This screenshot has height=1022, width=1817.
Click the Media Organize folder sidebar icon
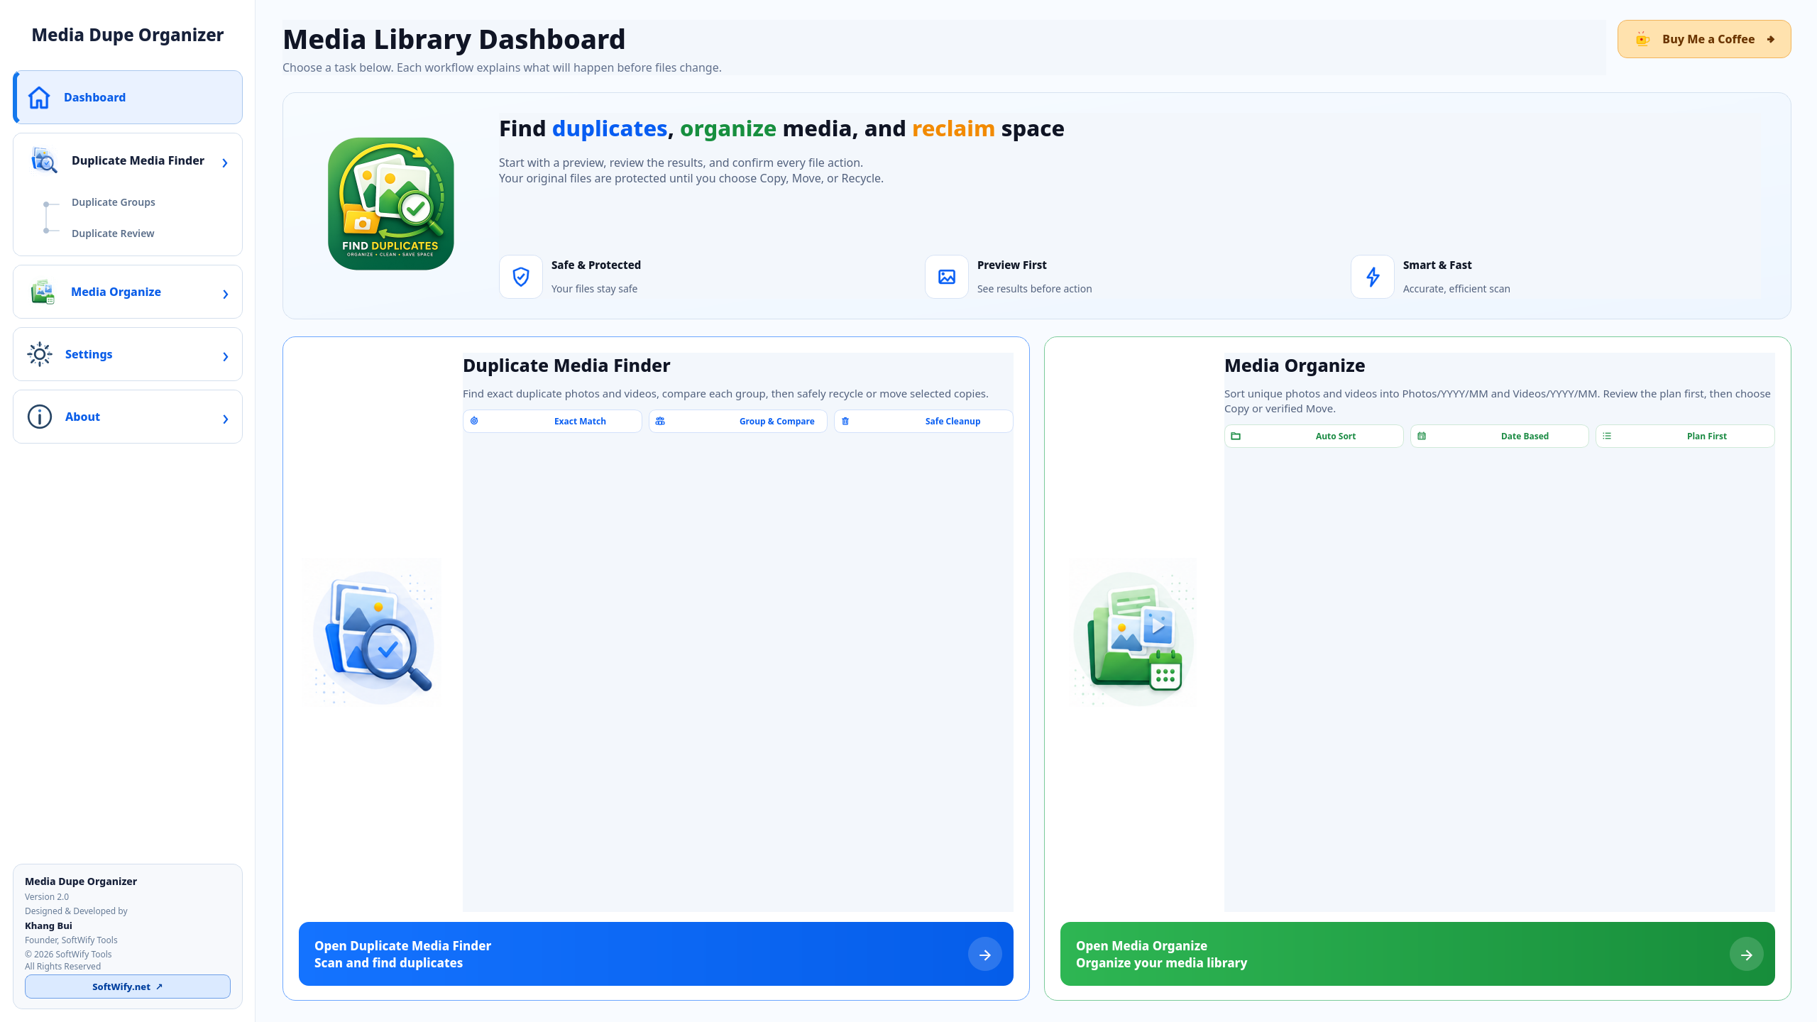tap(43, 292)
